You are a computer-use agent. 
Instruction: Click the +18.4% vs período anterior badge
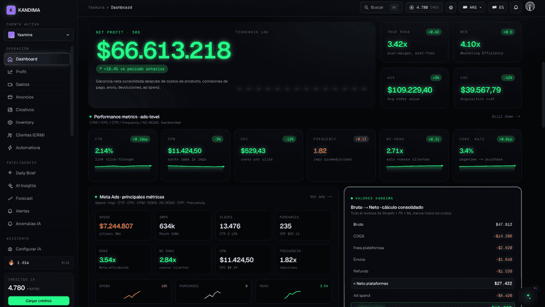click(x=132, y=69)
